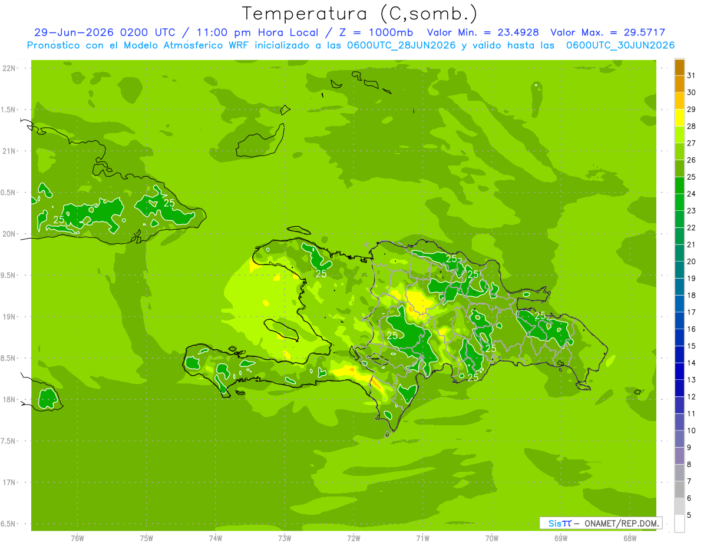Image resolution: width=707 pixels, height=546 pixels.
Task: Click the '15' value on the color legend
Action: click(x=692, y=346)
